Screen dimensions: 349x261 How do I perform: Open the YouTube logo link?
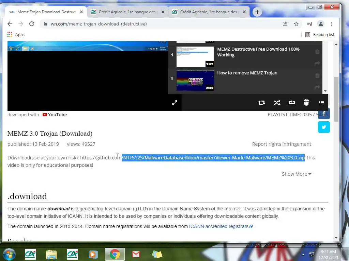click(55, 115)
